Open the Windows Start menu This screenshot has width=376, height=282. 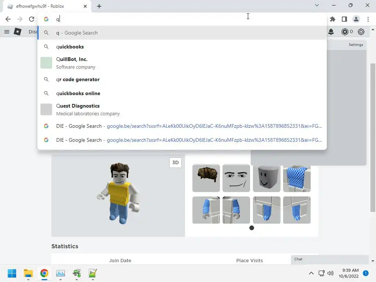click(x=12, y=273)
